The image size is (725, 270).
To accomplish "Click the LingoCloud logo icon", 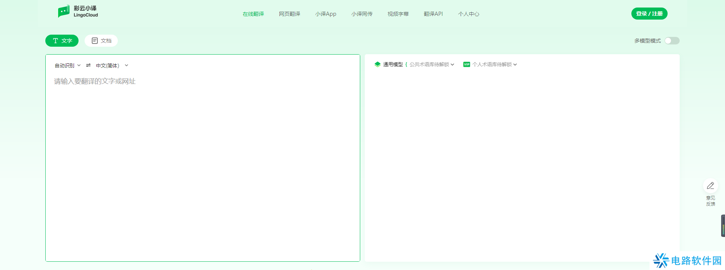I will [x=64, y=11].
